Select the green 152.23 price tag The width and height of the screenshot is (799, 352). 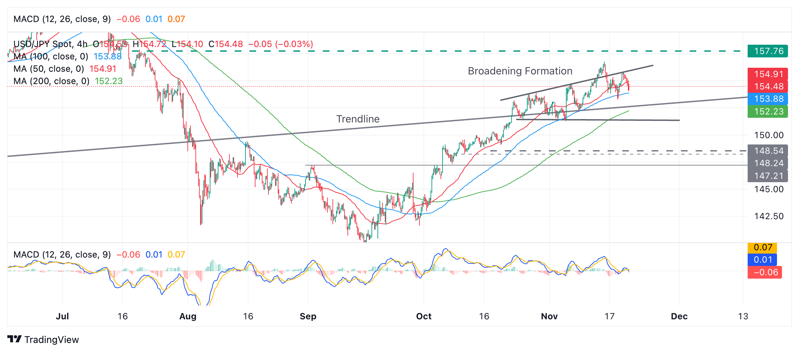point(768,111)
